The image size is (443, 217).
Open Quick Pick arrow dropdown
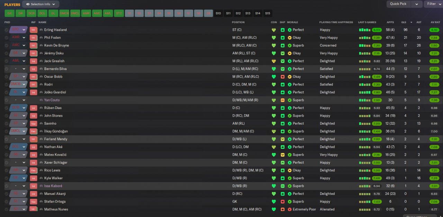tap(416, 4)
